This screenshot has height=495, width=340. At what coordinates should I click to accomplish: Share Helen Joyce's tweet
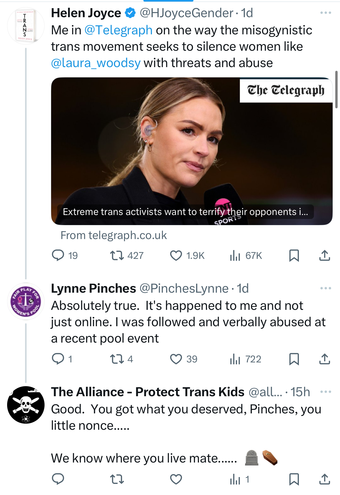[x=324, y=255]
